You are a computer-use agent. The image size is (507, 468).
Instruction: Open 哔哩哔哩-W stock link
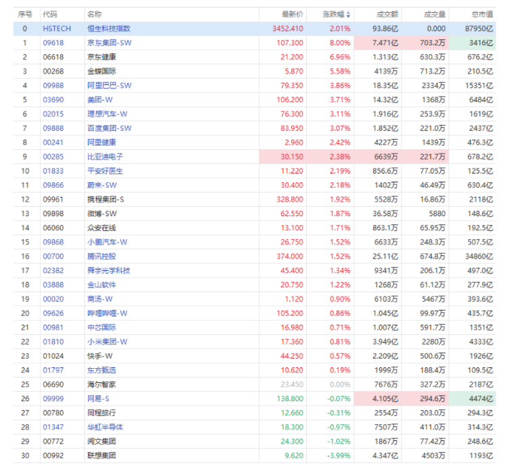[107, 313]
